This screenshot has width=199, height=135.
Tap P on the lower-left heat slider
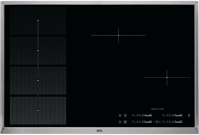tap(151, 121)
